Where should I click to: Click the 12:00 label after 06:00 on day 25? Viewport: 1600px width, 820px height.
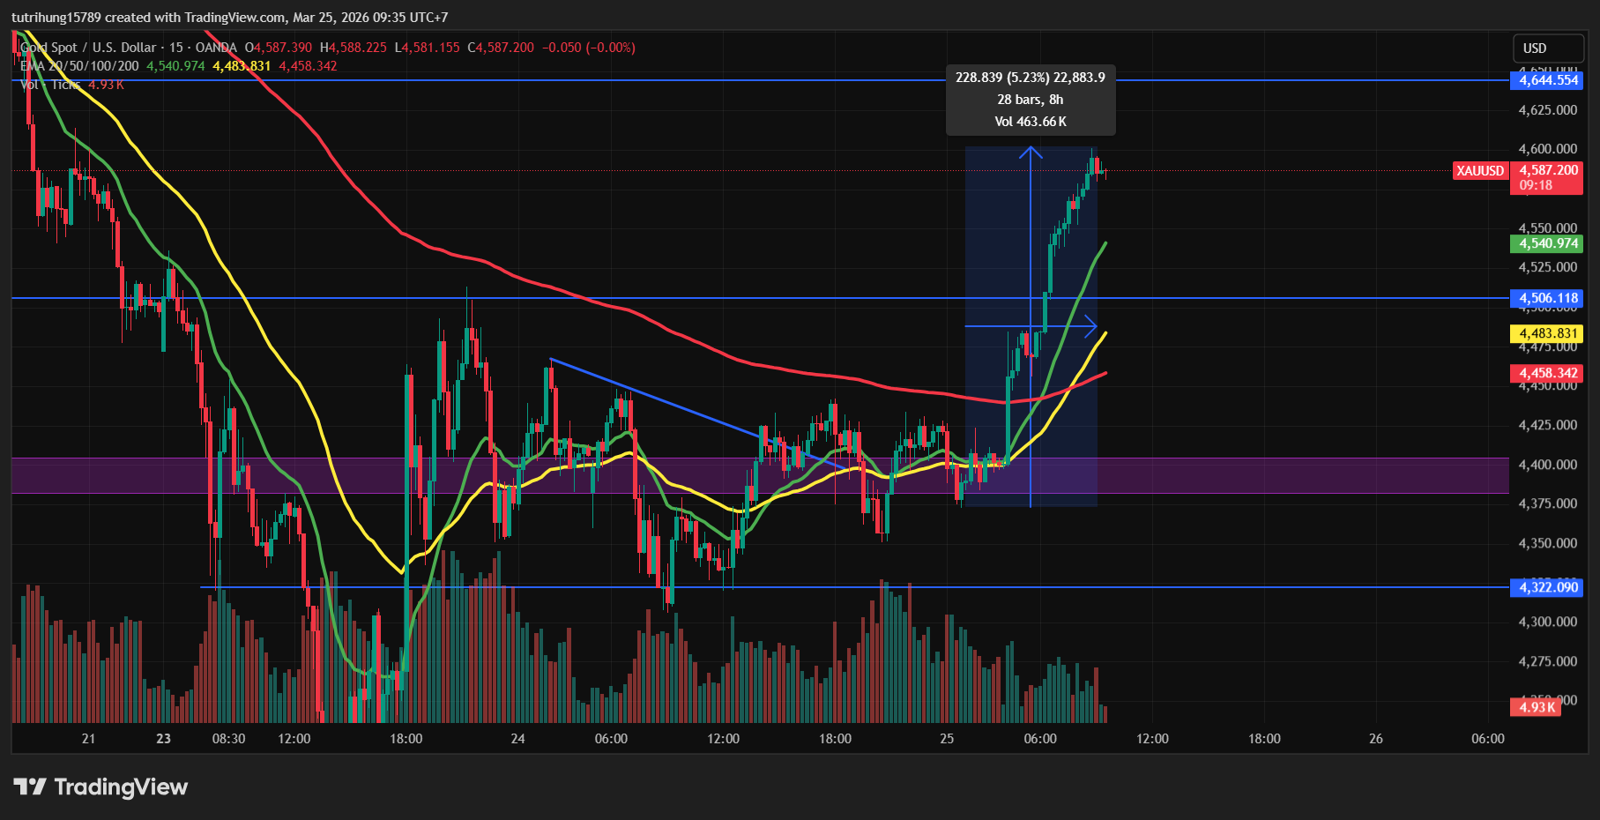tap(1152, 739)
